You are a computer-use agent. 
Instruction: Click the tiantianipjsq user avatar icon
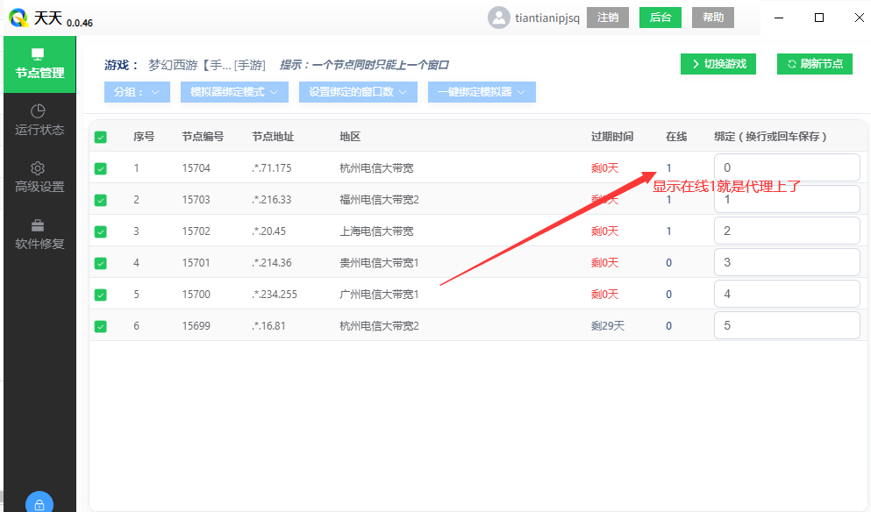point(499,16)
